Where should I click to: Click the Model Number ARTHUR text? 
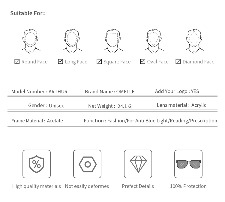click(x=39, y=92)
